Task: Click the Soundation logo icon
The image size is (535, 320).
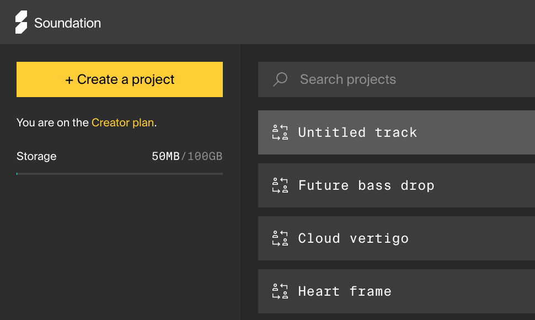Action: 22,23
